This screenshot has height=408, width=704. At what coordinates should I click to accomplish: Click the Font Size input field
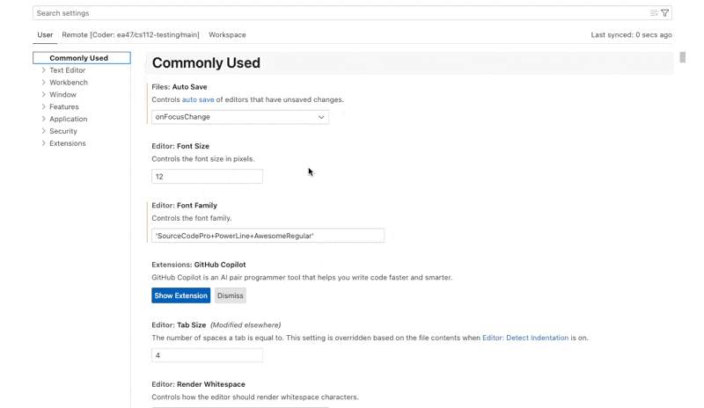(207, 177)
